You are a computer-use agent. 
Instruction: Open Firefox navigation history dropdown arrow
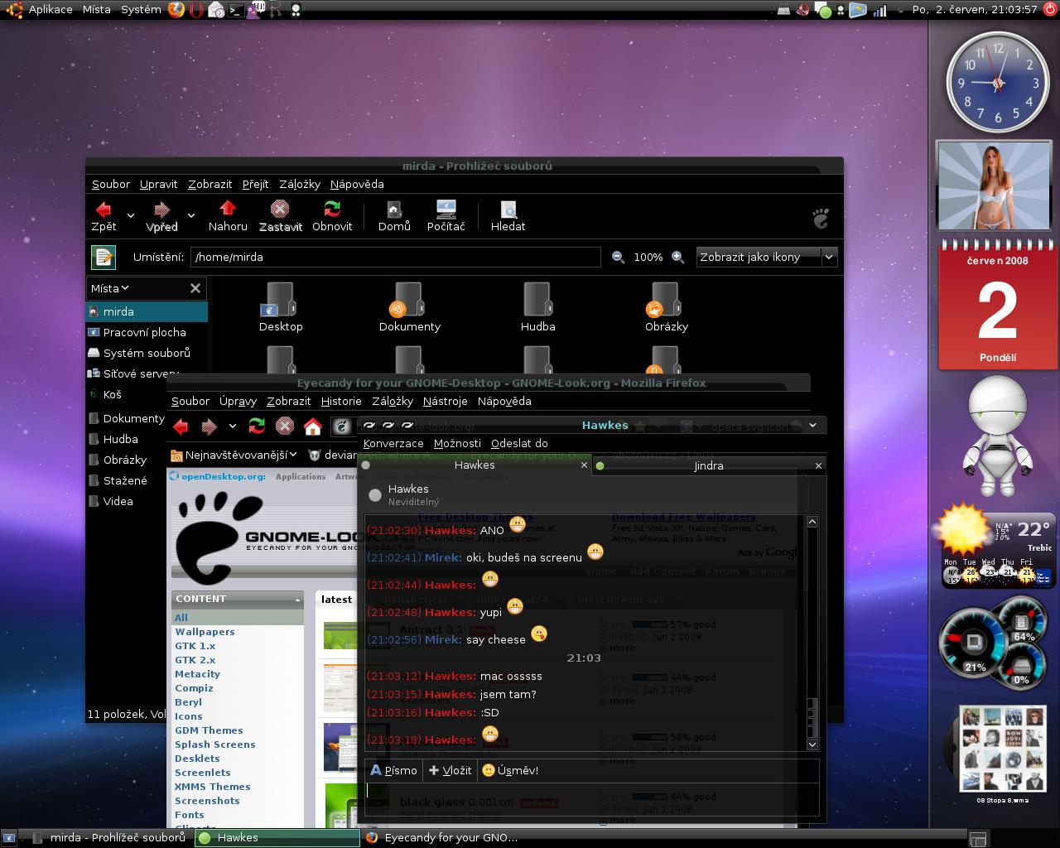coord(232,426)
